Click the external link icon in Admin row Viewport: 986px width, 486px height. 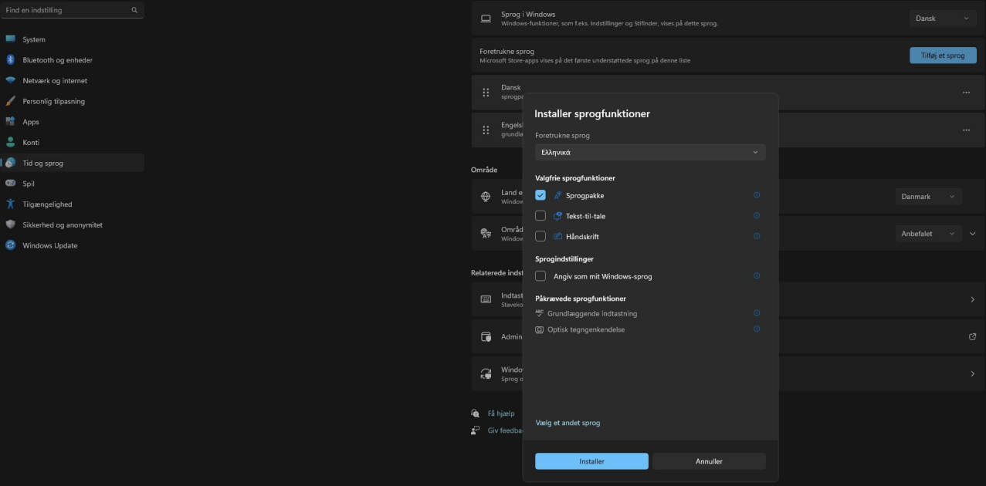coord(972,336)
